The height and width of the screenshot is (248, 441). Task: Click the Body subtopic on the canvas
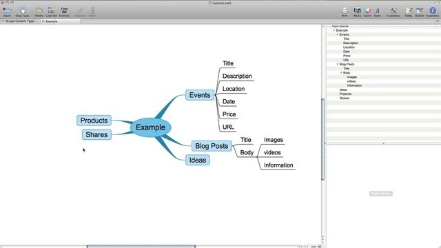(247, 152)
